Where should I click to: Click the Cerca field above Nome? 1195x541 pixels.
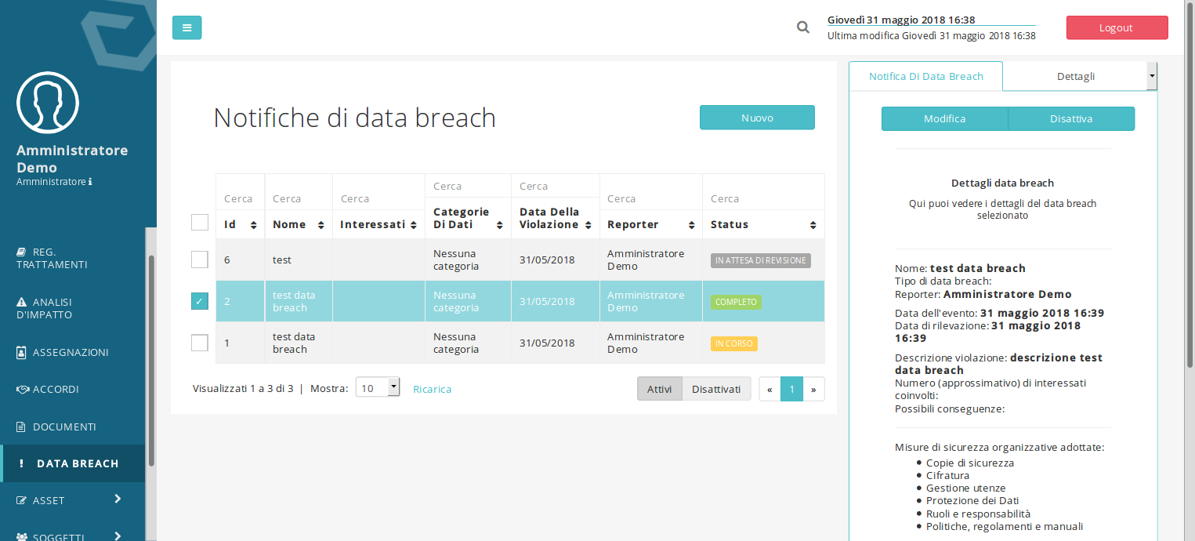tap(299, 198)
